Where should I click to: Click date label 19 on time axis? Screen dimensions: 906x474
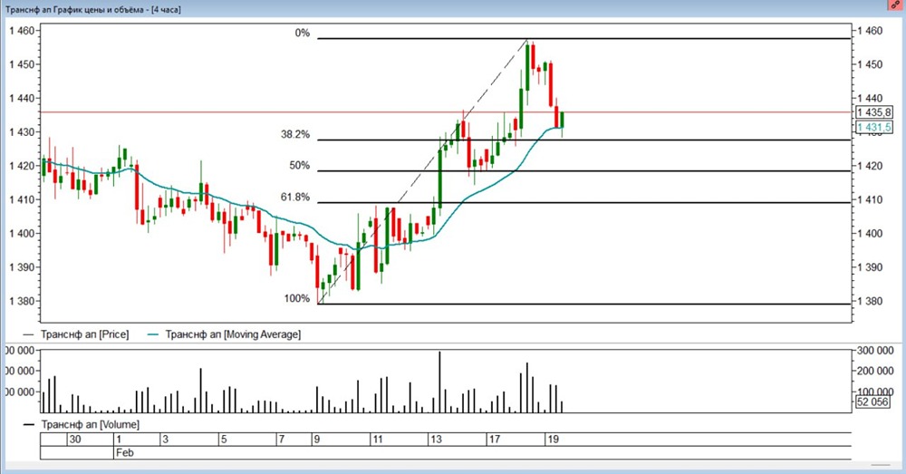pyautogui.click(x=553, y=440)
